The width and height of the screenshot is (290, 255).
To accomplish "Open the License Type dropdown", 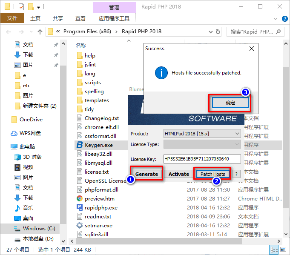I will pyautogui.click(x=202, y=144).
